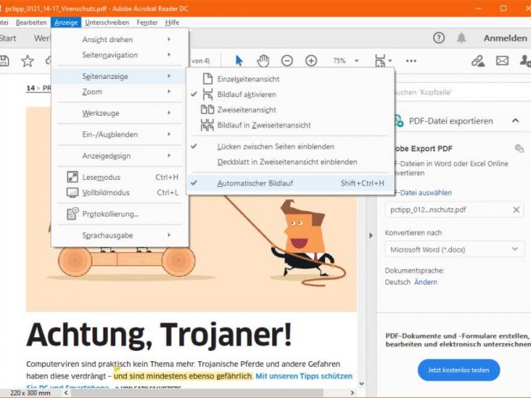Click Jetzt kostenlos testen button

(458, 370)
